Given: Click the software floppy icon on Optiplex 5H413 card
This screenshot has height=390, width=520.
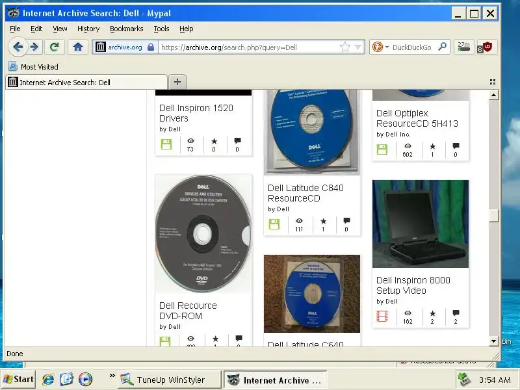Looking at the screenshot, I should click(382, 149).
